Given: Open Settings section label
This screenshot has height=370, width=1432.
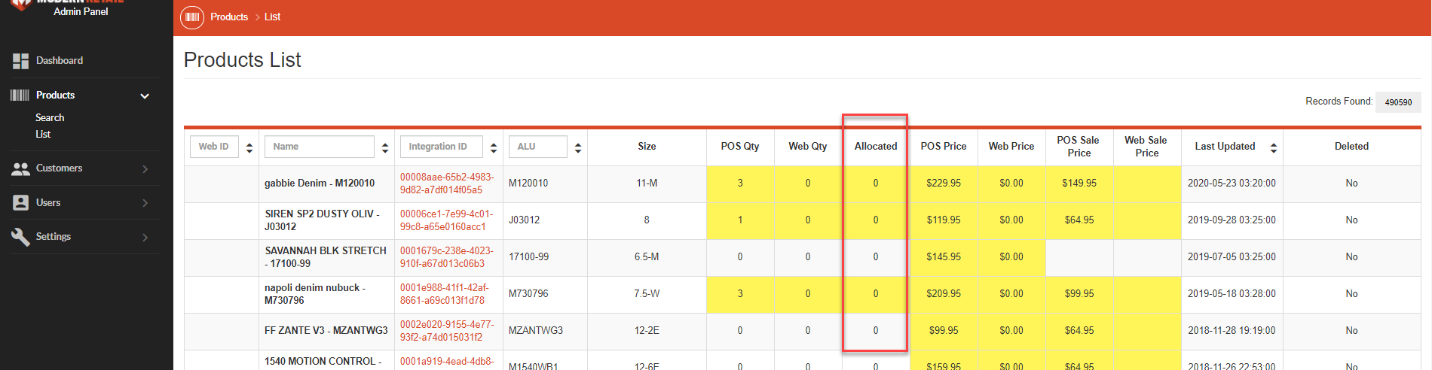Looking at the screenshot, I should tap(54, 236).
